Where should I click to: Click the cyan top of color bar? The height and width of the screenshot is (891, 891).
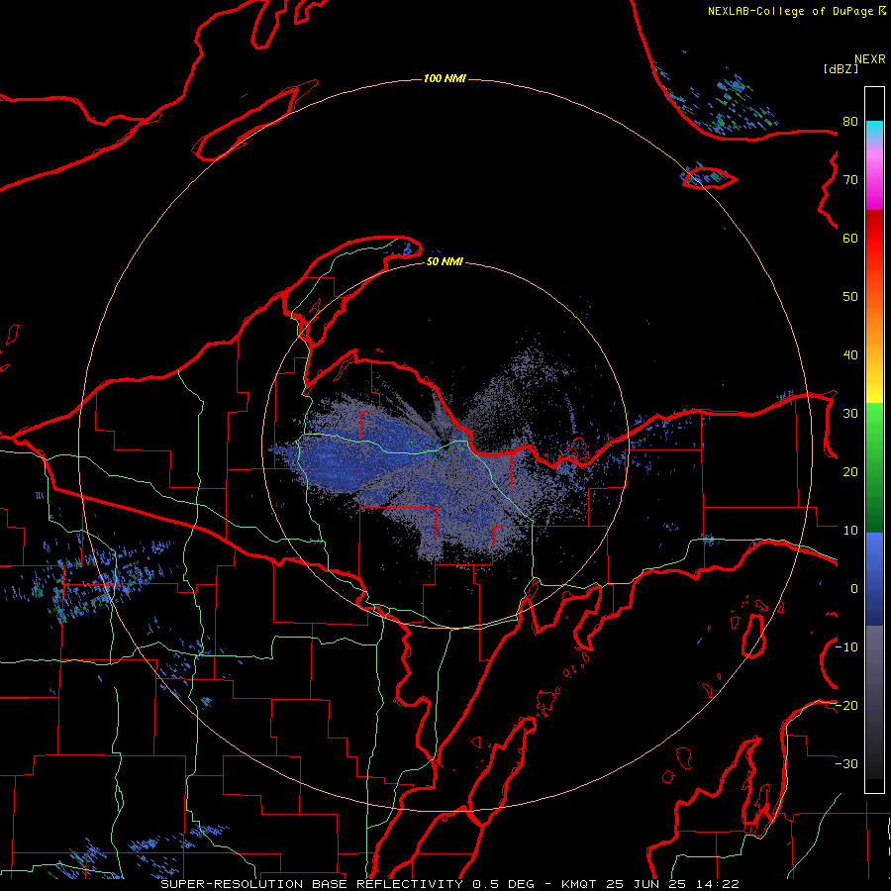[874, 131]
